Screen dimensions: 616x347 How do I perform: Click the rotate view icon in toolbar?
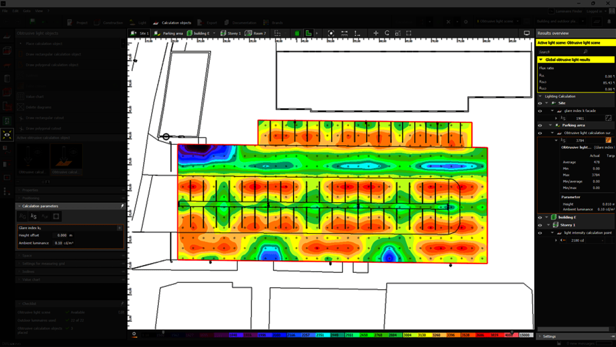tap(387, 33)
